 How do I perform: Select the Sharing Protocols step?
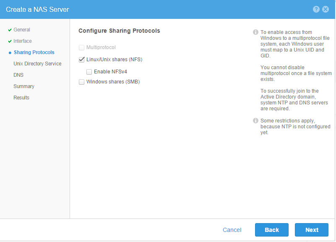[x=34, y=52]
